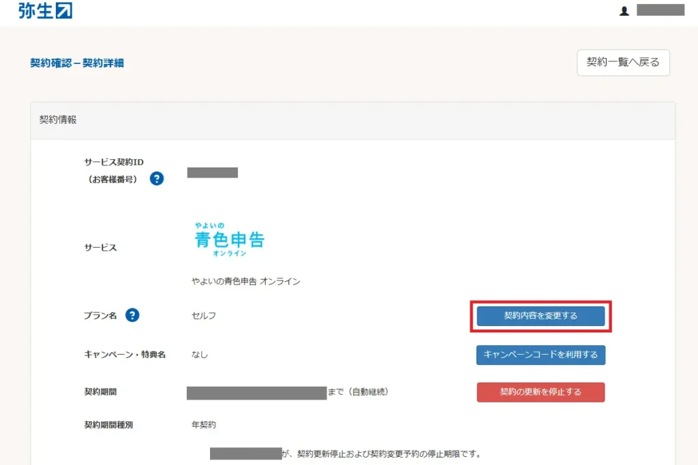Show help for サービス契約ID
The image size is (698, 465).
point(157,178)
